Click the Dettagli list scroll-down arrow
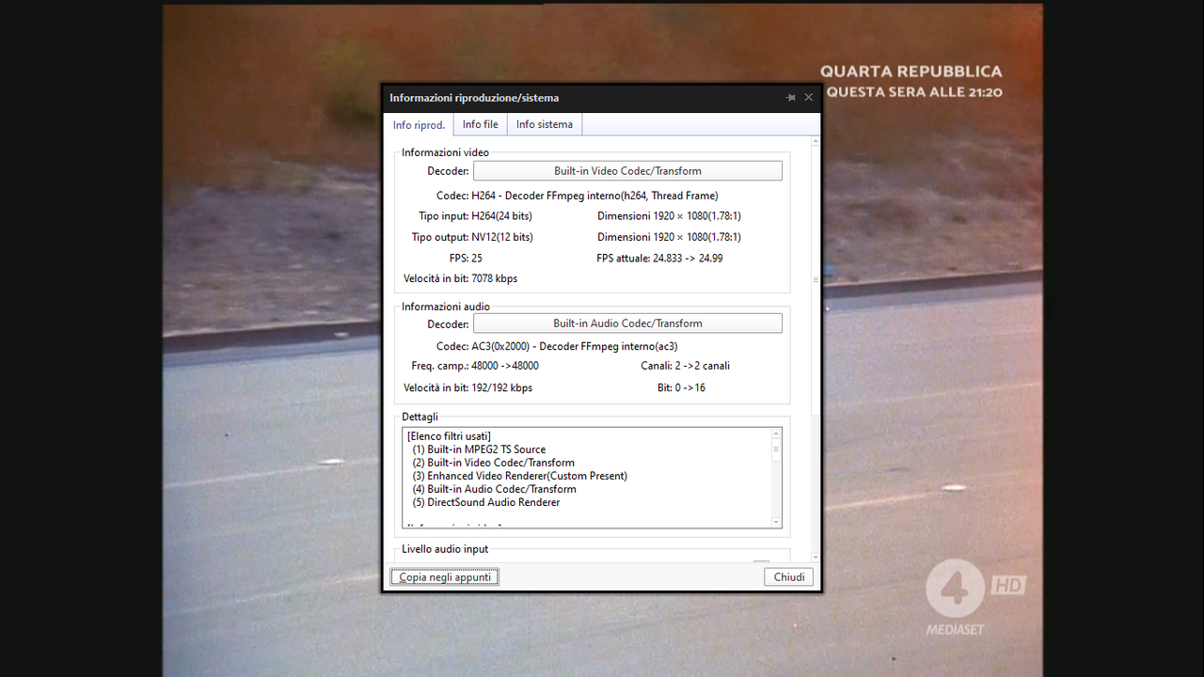Screen dimensions: 1204x677 775,521
